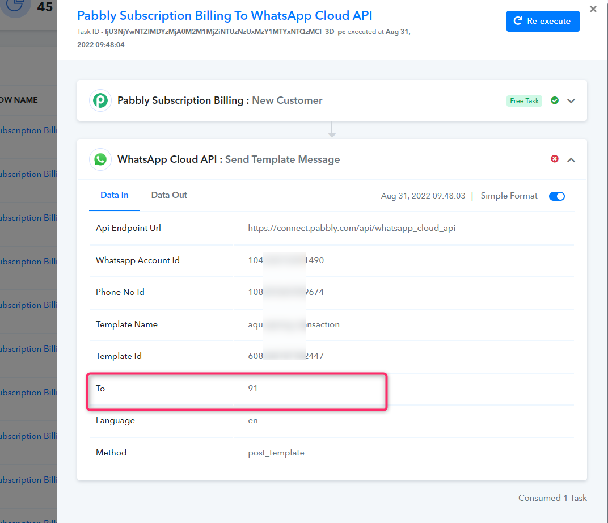
Task: Click the Template Id label
Action: point(119,356)
